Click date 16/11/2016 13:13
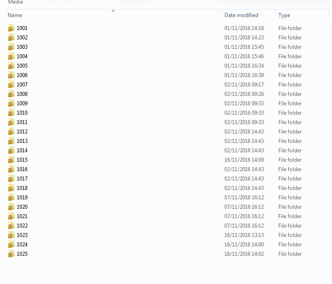 (x=244, y=235)
